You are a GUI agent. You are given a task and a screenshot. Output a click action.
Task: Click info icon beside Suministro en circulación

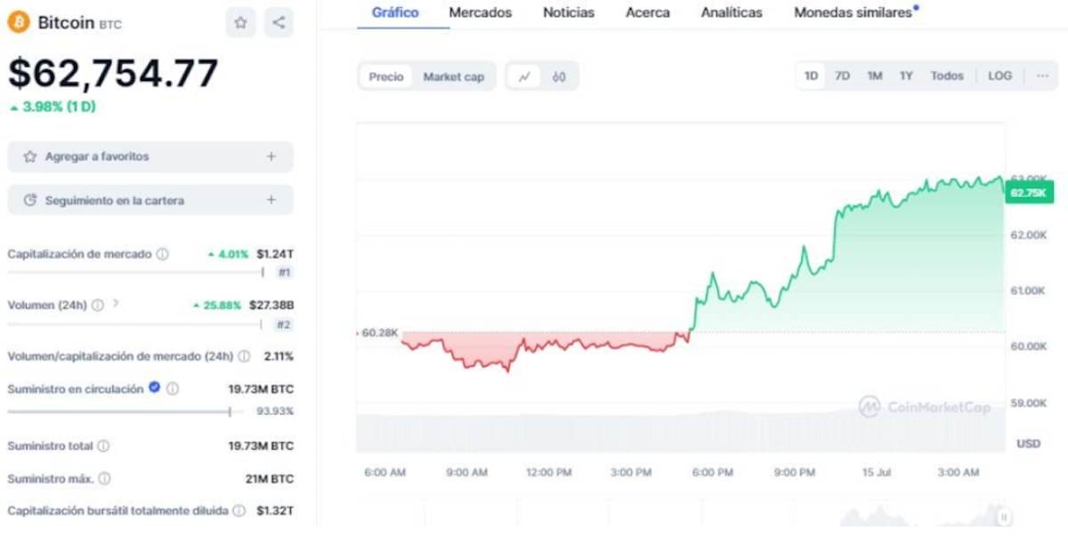173,388
